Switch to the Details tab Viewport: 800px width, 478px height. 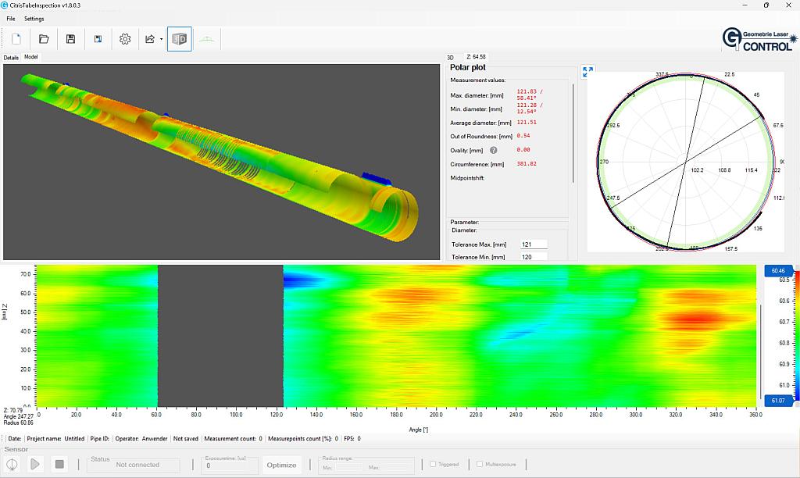tap(11, 56)
